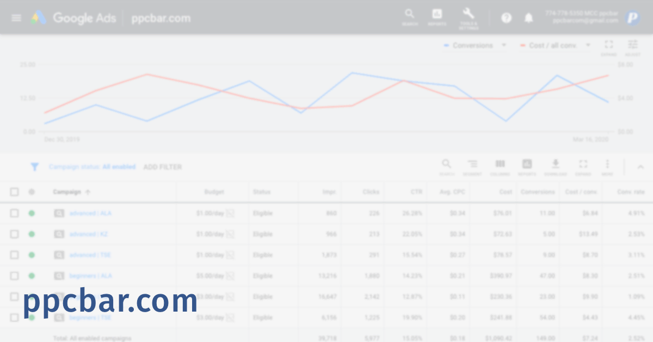Check the beginners | ALA campaign row
The image size is (653, 342).
(15, 276)
